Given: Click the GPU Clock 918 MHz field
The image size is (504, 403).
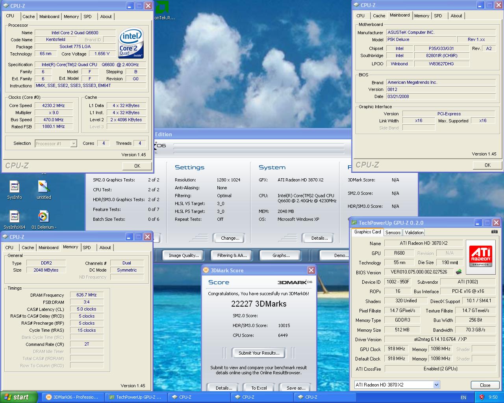Looking at the screenshot, I should (397, 349).
